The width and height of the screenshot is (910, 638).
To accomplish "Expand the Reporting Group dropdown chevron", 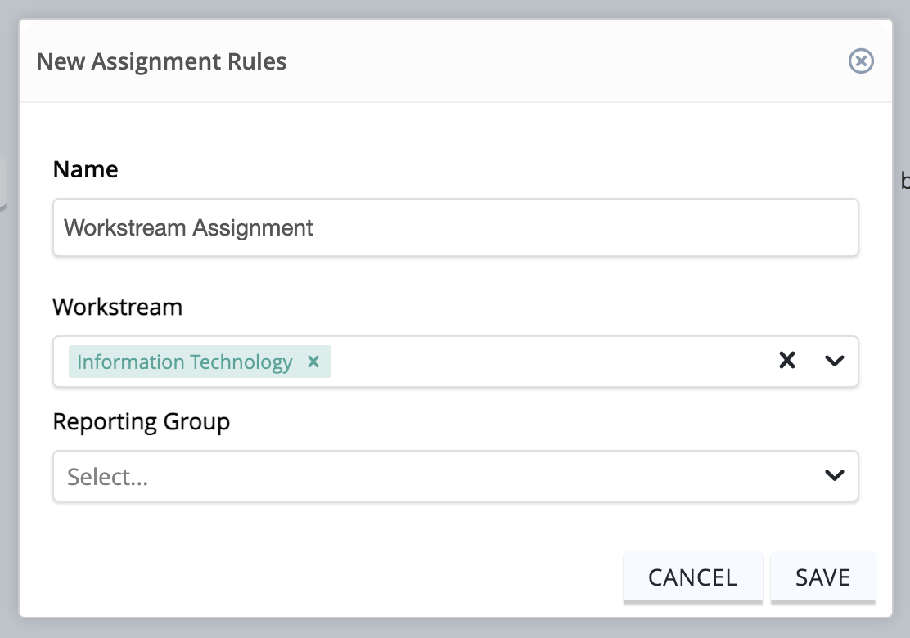I will click(835, 475).
